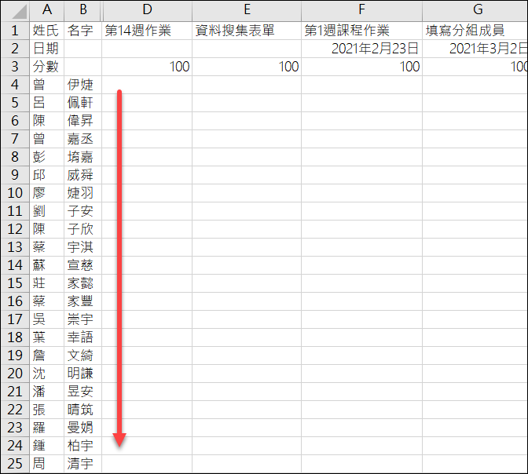This screenshot has width=528, height=474.
Task: Click the 資料搜集表單 header cell
Action: pos(247,31)
